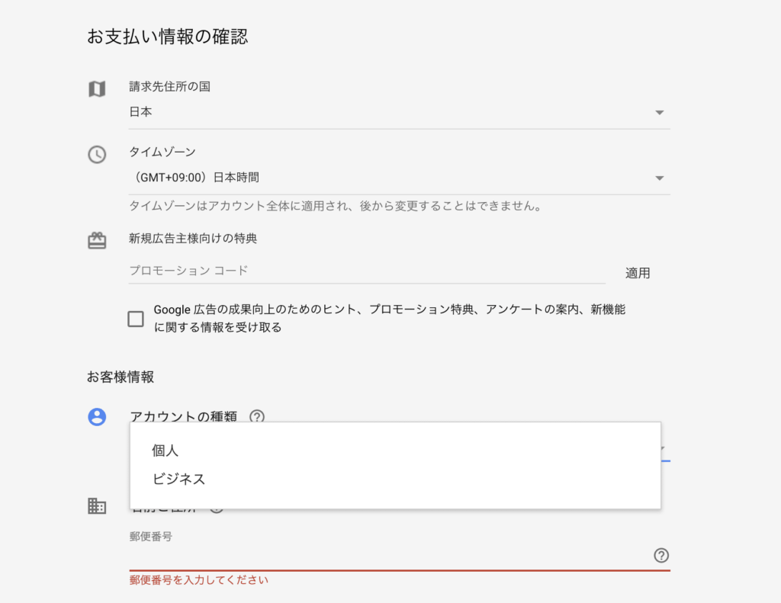Click the お客様情報 section heading
Screen dimensions: 781x603
[121, 377]
